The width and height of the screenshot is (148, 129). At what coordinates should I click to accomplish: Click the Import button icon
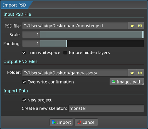pos(54,122)
